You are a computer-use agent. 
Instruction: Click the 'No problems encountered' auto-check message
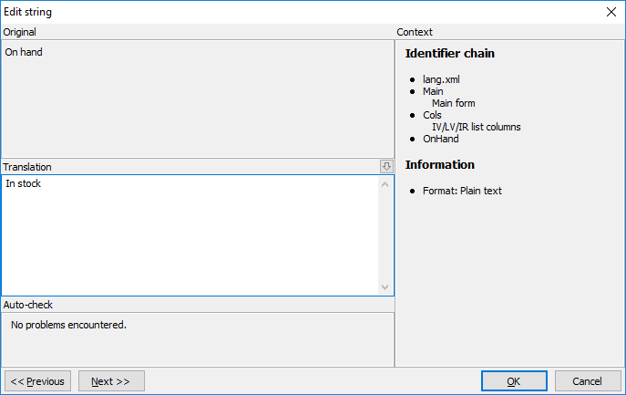pyautogui.click(x=68, y=325)
